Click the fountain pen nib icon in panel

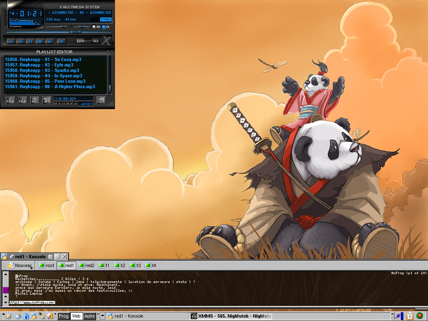point(42,316)
